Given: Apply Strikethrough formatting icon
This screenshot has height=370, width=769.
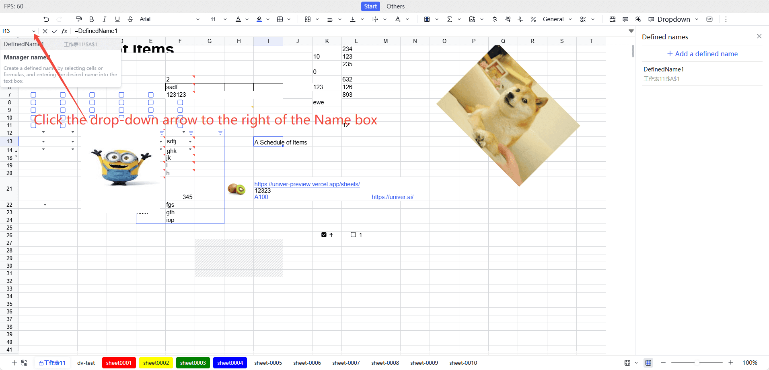Looking at the screenshot, I should (130, 19).
